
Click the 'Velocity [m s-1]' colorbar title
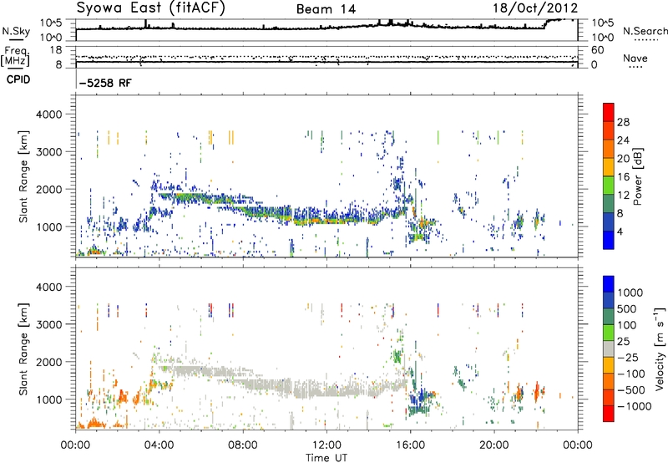tap(660, 349)
